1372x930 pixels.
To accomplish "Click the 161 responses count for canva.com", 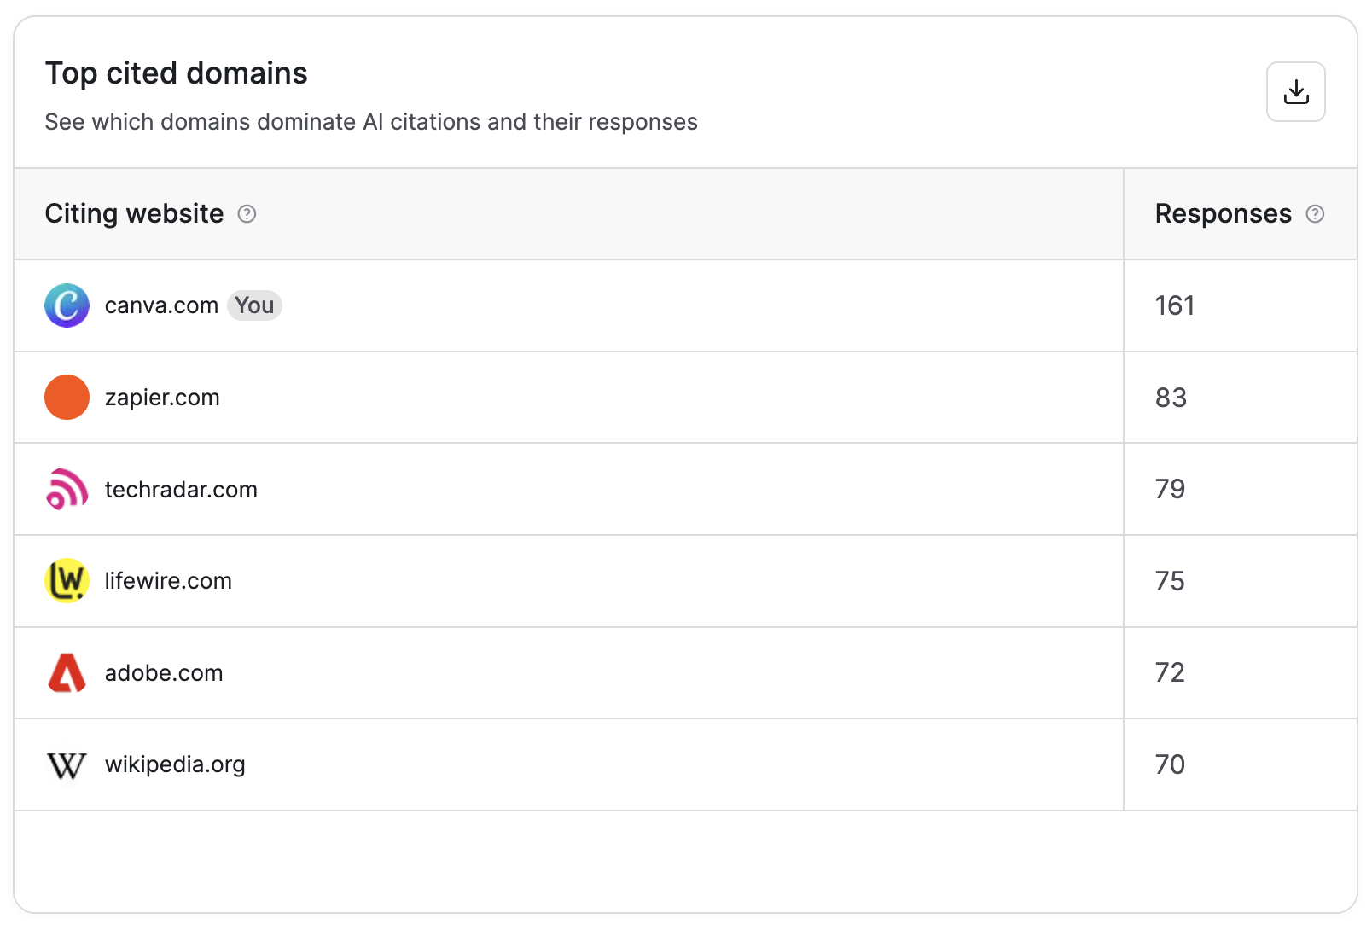I will click(1175, 305).
